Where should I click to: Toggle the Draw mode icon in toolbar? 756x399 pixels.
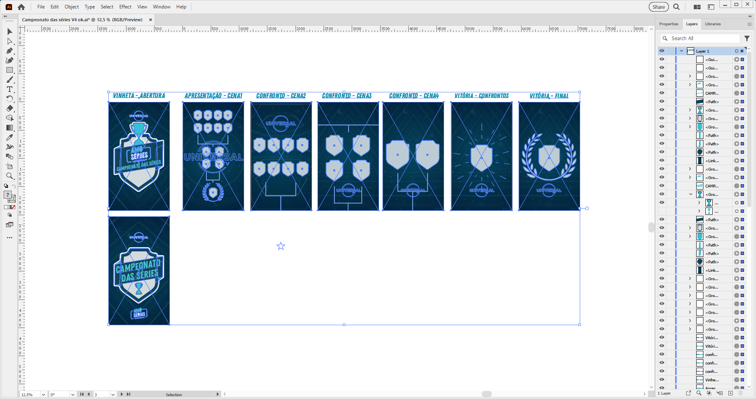click(10, 215)
